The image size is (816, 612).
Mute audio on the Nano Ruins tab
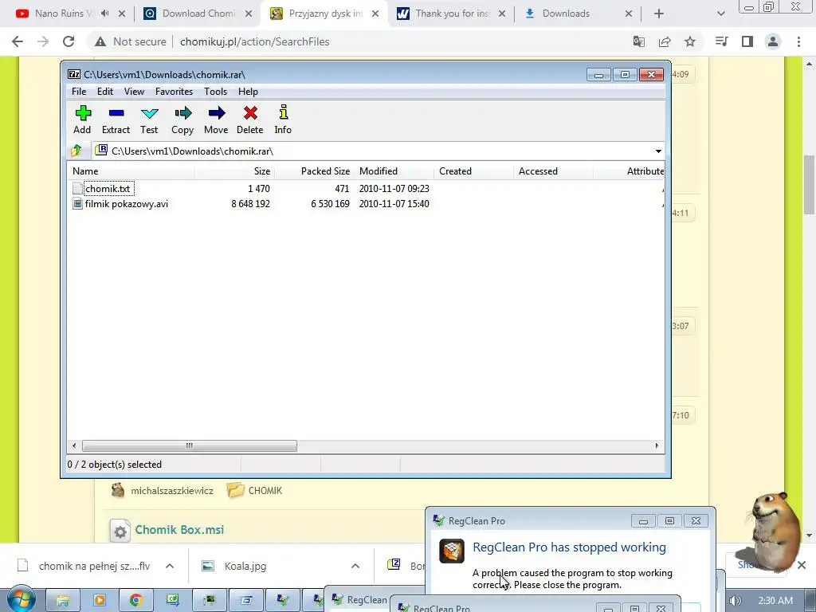104,14
